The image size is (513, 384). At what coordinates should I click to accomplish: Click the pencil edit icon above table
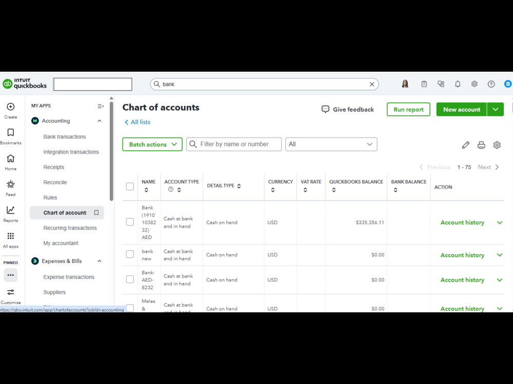click(x=466, y=145)
